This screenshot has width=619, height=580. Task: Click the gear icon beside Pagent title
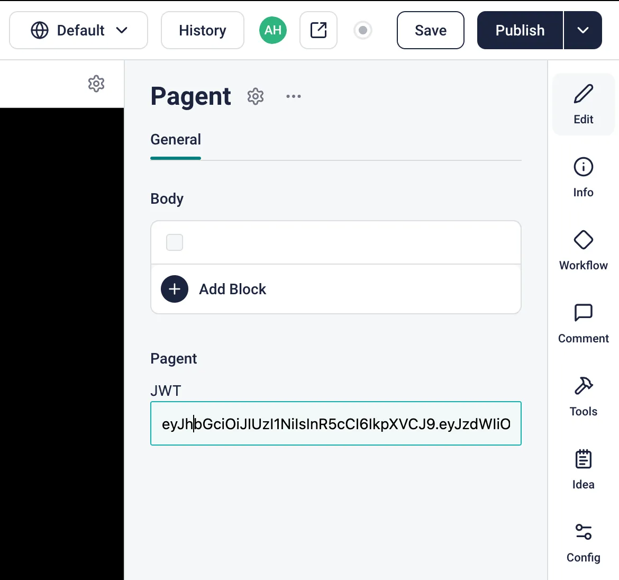pyautogui.click(x=256, y=96)
